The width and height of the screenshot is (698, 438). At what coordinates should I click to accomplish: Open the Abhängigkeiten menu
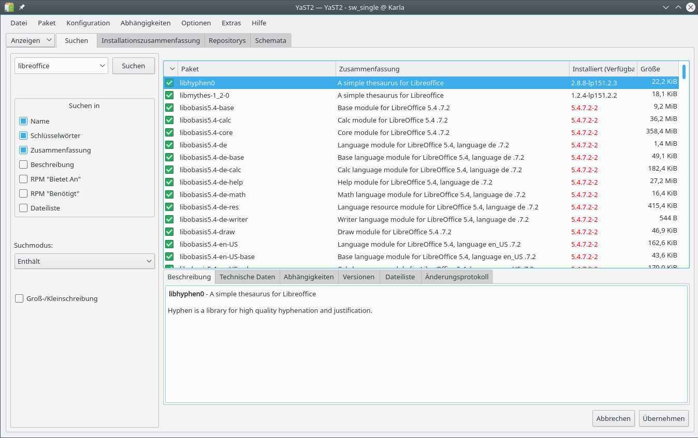[x=146, y=23]
